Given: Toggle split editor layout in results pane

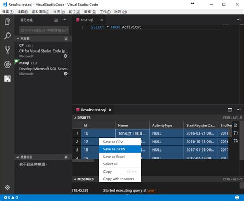Looking at the screenshot, I should point(230,110).
